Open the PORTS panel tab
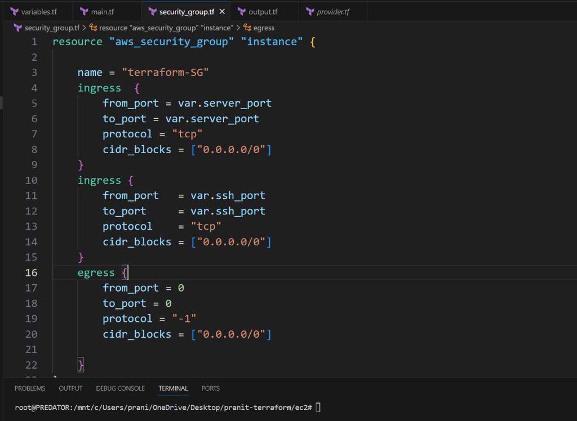 [x=211, y=388]
